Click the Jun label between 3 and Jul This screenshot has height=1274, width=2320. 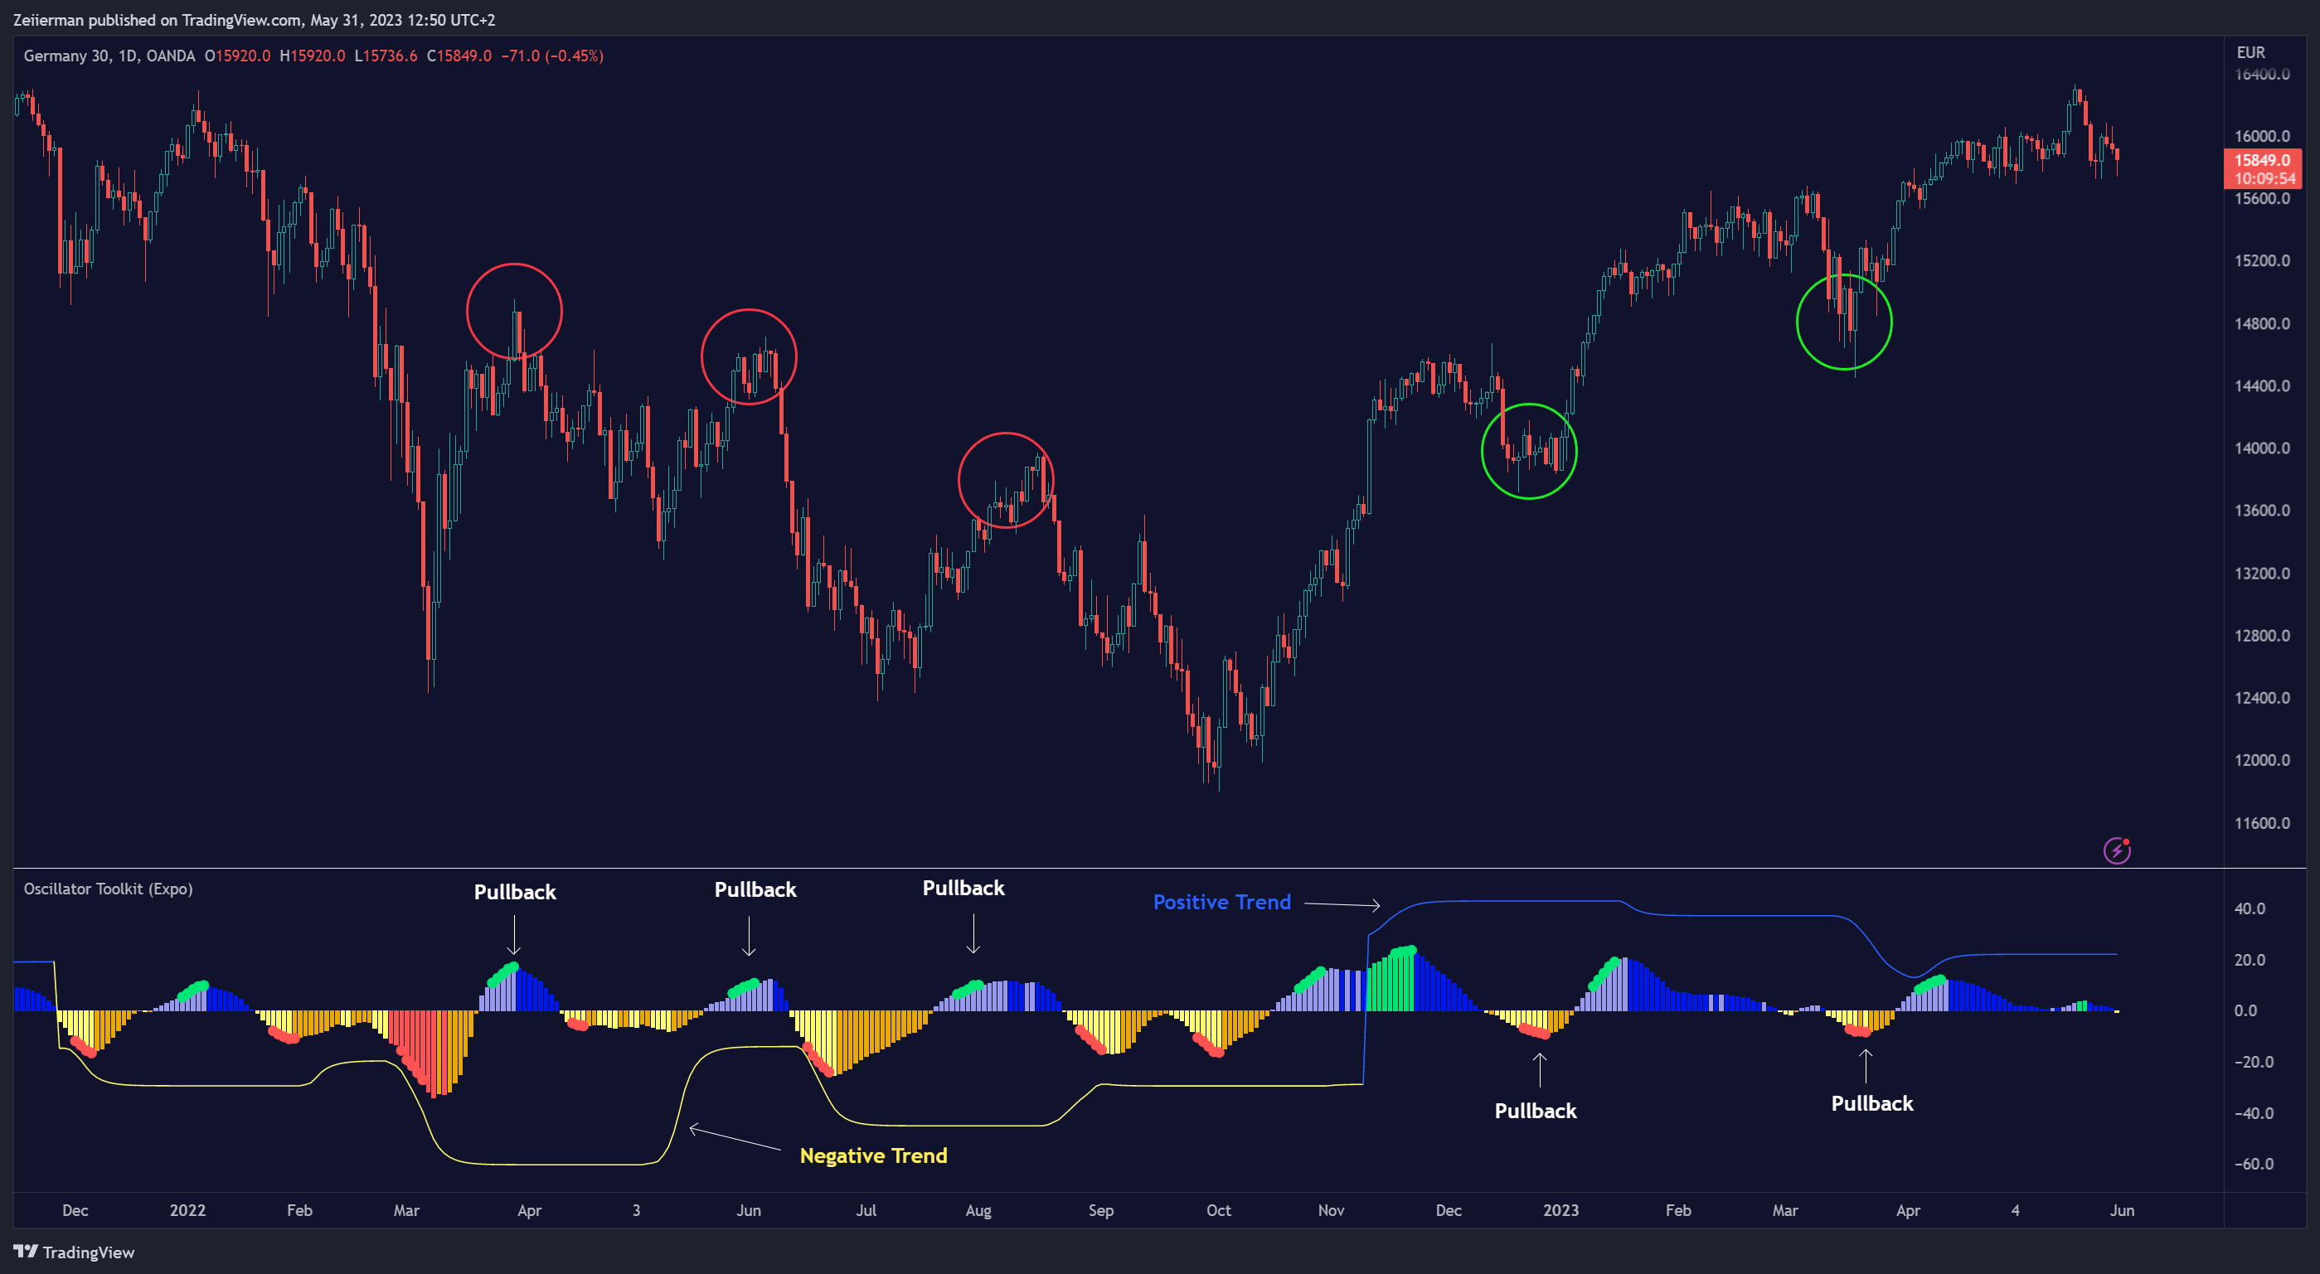point(749,1210)
